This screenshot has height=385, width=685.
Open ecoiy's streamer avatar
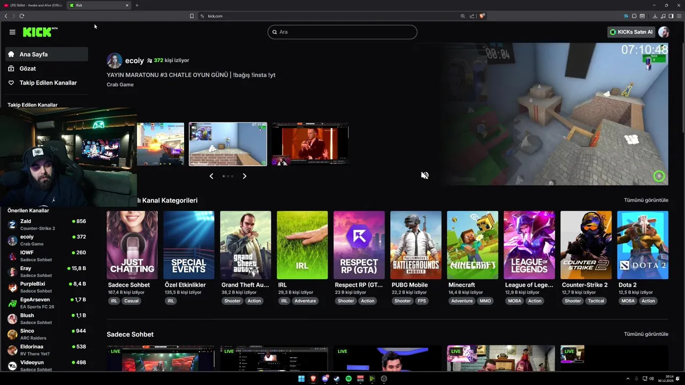114,60
